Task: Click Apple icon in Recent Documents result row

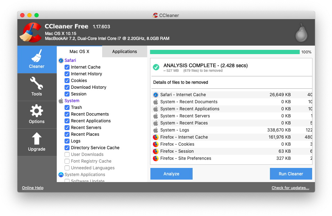Action: pyautogui.click(x=156, y=102)
